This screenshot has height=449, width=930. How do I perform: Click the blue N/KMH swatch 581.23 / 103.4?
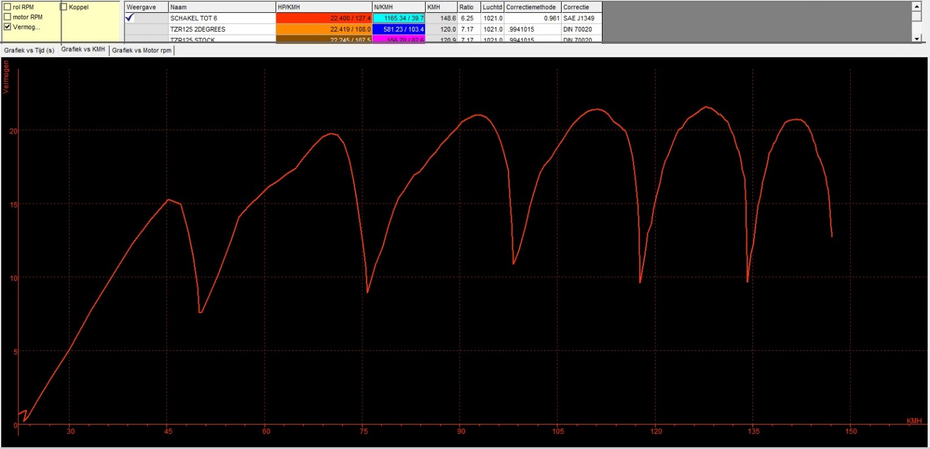pos(399,29)
